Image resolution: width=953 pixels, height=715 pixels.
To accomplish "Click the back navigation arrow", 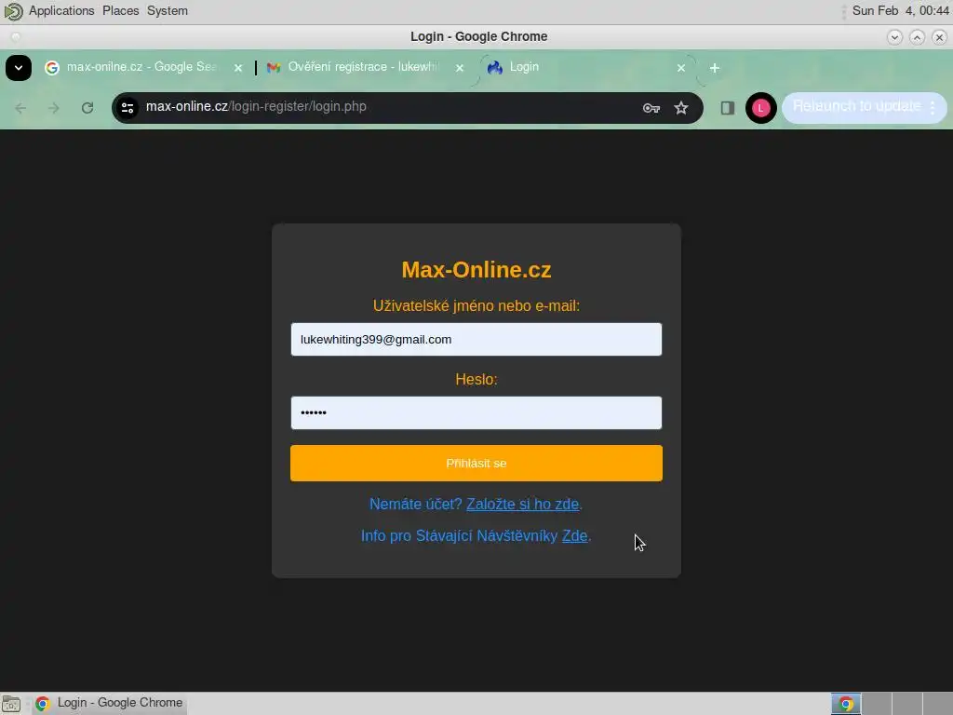I will coord(20,108).
